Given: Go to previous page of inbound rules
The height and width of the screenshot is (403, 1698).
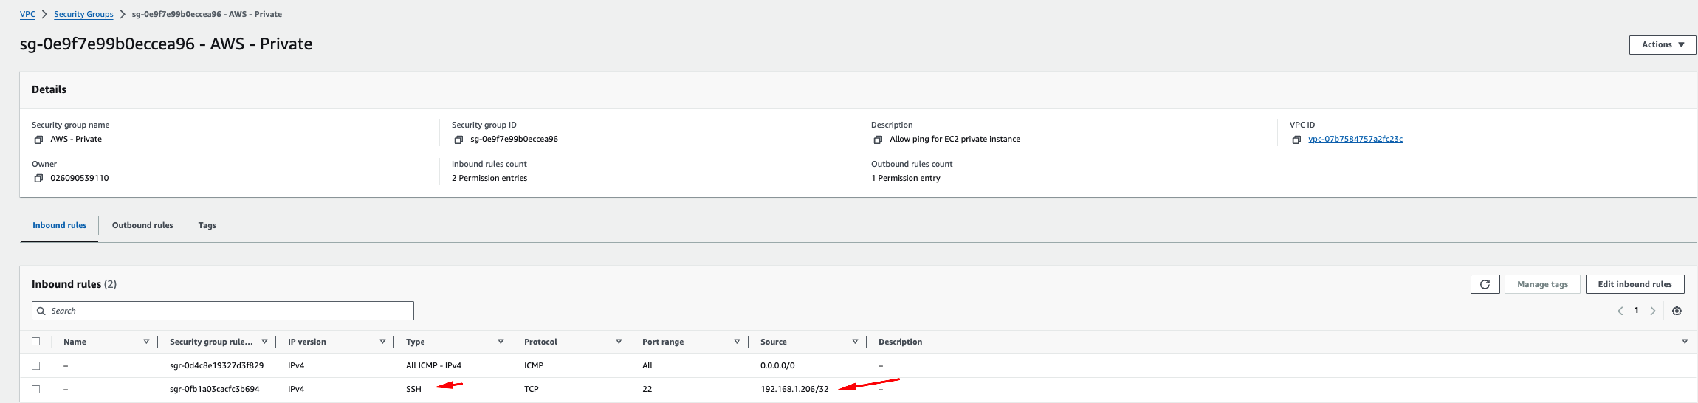Looking at the screenshot, I should 1620,311.
